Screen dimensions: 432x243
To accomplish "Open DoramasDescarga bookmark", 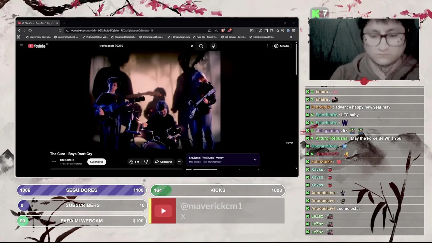I will point(123,37).
